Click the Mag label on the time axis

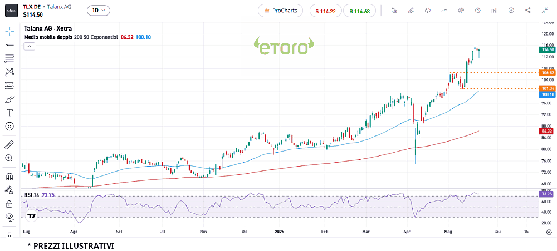[448, 232]
